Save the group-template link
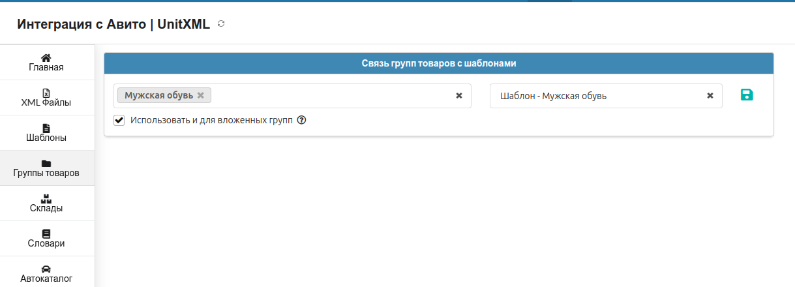The image size is (795, 287). pyautogui.click(x=747, y=95)
